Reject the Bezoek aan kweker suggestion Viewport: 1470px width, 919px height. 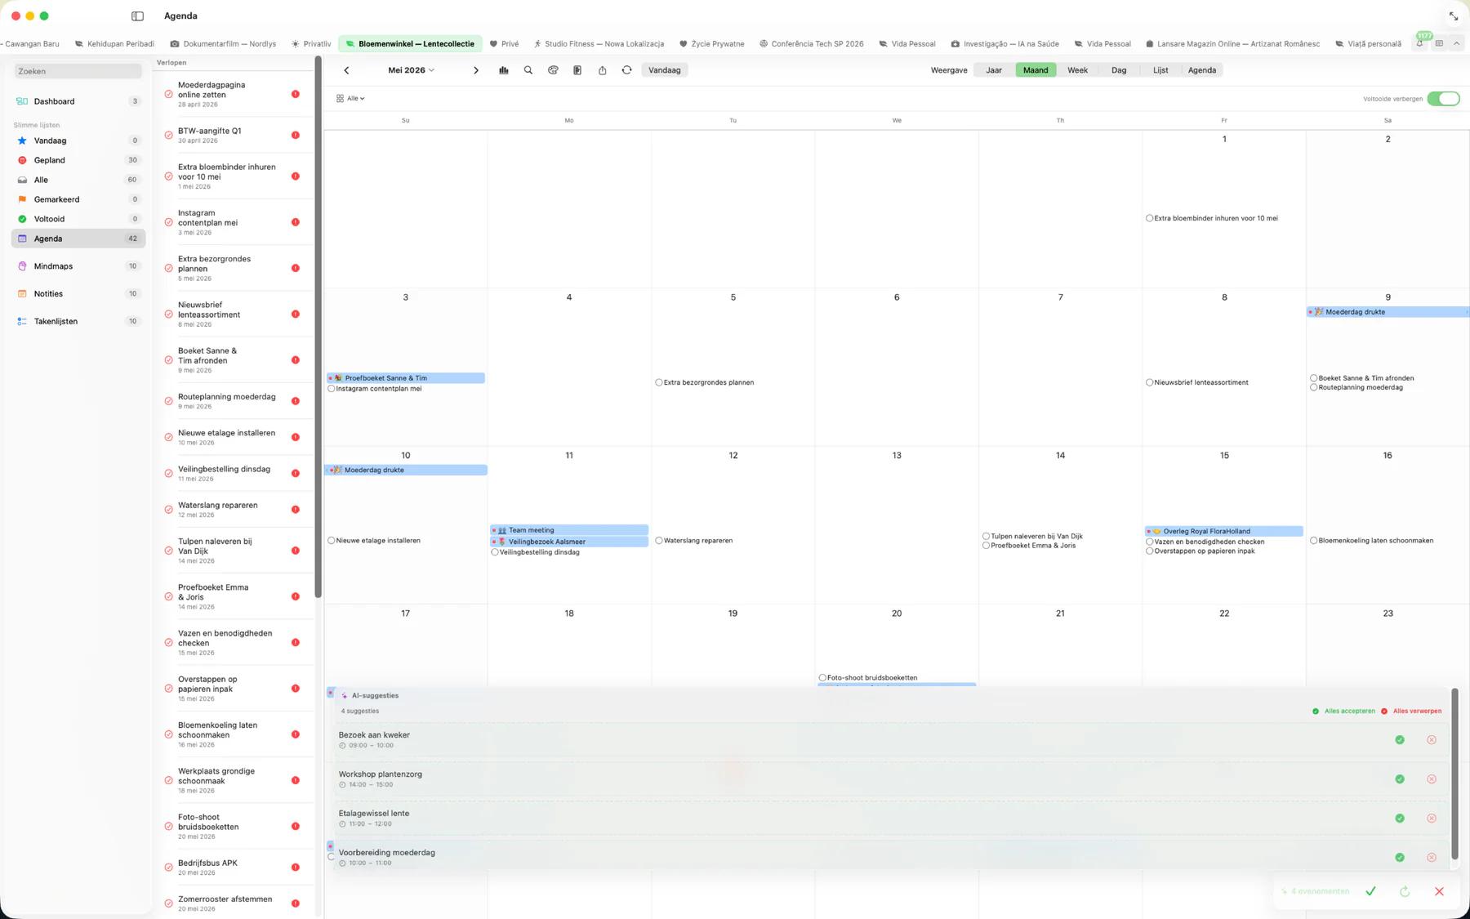click(x=1432, y=739)
